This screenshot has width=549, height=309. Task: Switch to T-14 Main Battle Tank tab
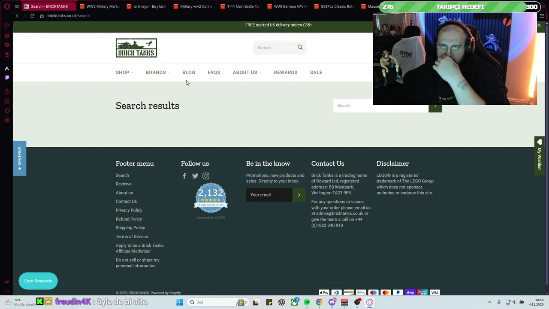[x=240, y=6]
